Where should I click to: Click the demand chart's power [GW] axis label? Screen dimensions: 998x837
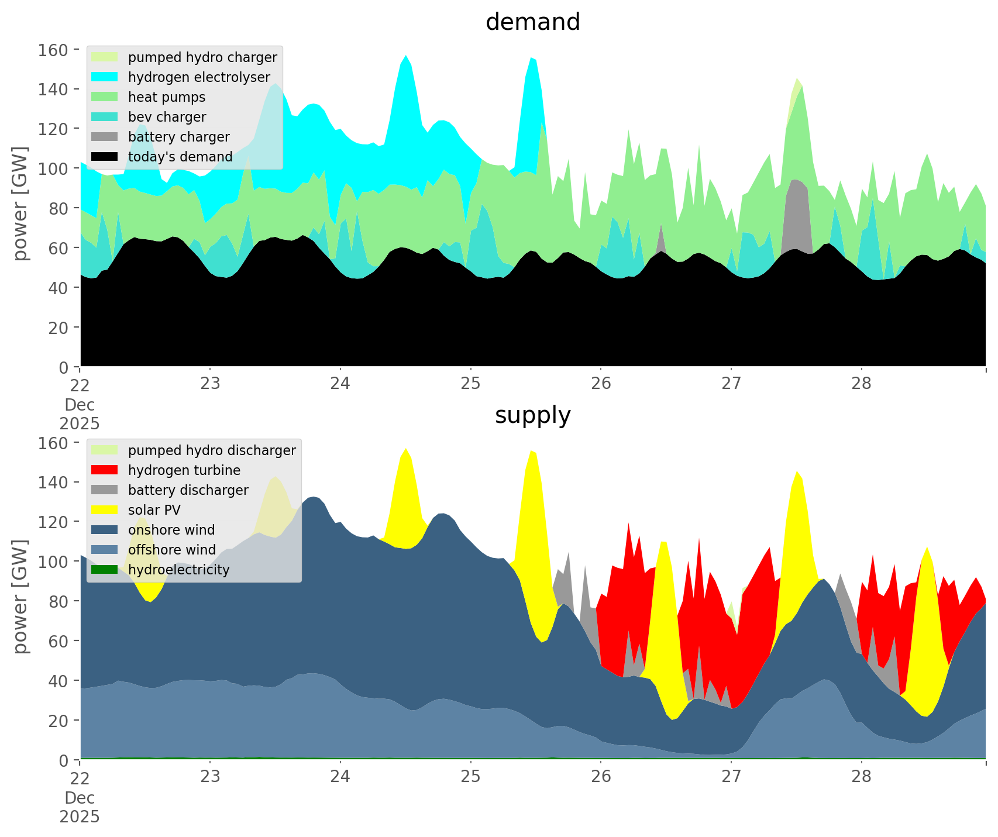(21, 204)
